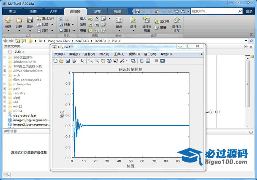
Task: Open the New (新建) dropdown arrow
Action: (x=8, y=31)
